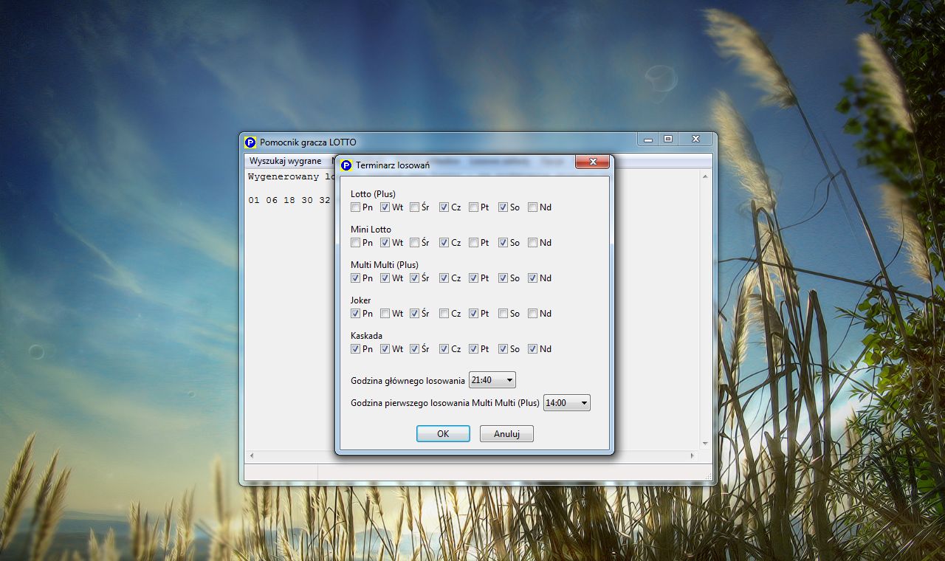Uncheck Pn under Joker
Viewport: 945px width, 561px height.
click(x=356, y=314)
